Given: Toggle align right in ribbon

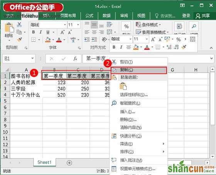Looking at the screenshot, I should coord(102,32).
